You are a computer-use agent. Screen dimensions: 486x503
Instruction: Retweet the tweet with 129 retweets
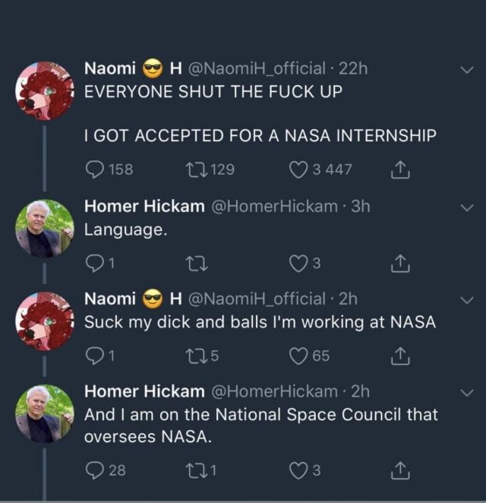coord(194,170)
